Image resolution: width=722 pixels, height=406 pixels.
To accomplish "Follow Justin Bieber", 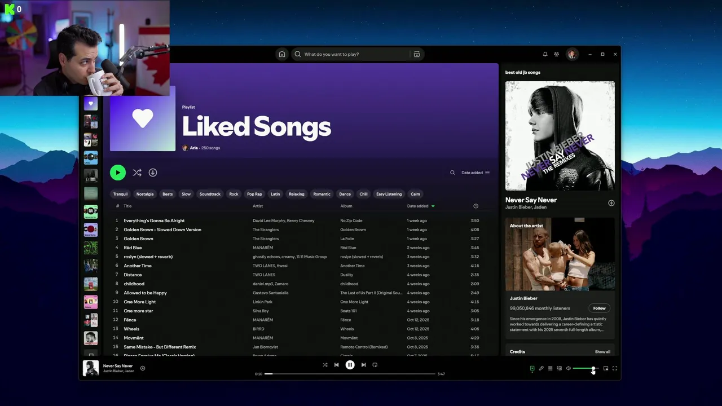I will (x=600, y=308).
